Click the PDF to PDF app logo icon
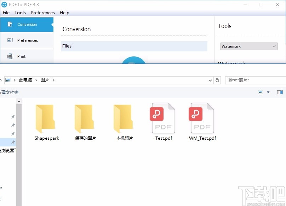The width and height of the screenshot is (286, 206). (x=4, y=4)
